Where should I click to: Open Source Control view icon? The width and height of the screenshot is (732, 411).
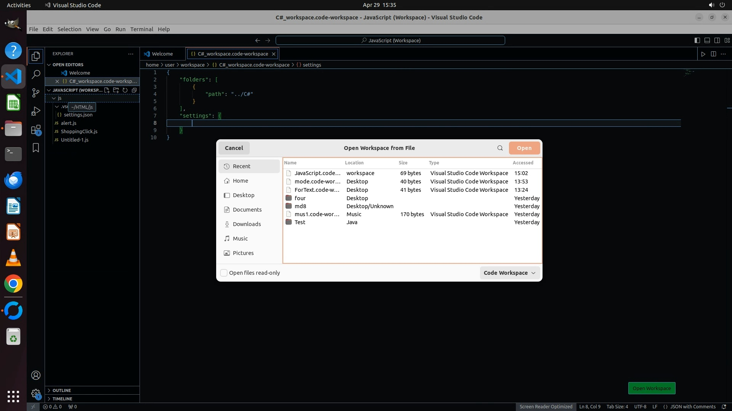36,92
